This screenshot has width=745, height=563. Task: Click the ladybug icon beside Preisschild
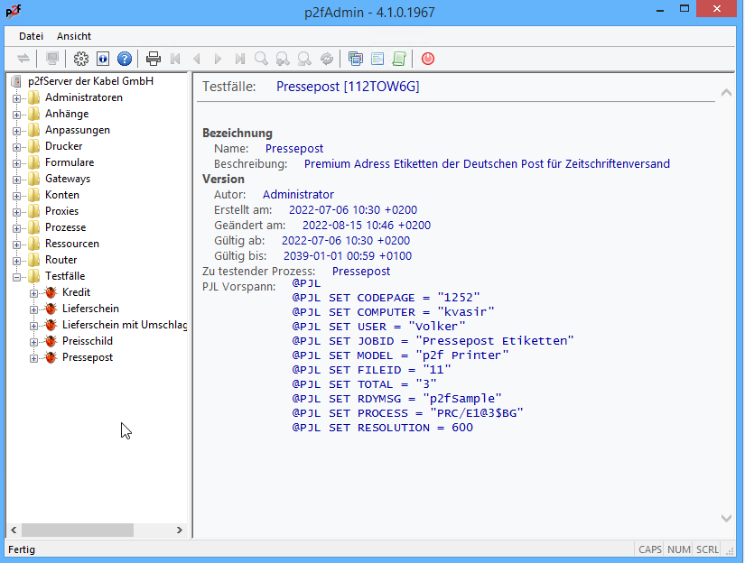click(51, 341)
